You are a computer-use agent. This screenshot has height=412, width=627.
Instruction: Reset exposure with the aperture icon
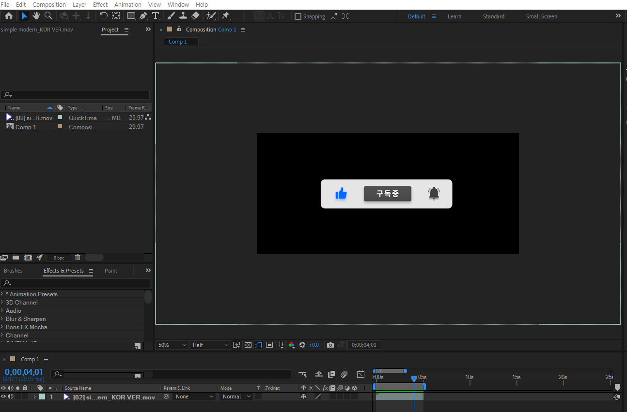[302, 345]
